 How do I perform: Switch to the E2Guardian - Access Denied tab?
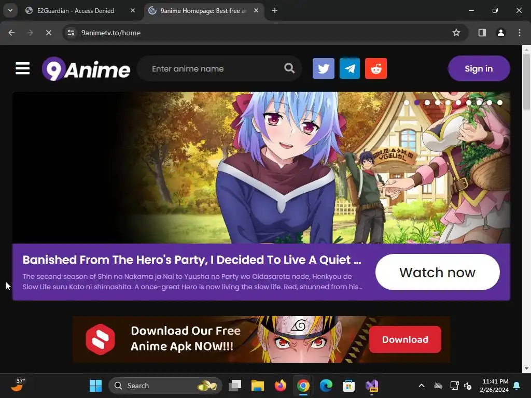click(76, 10)
